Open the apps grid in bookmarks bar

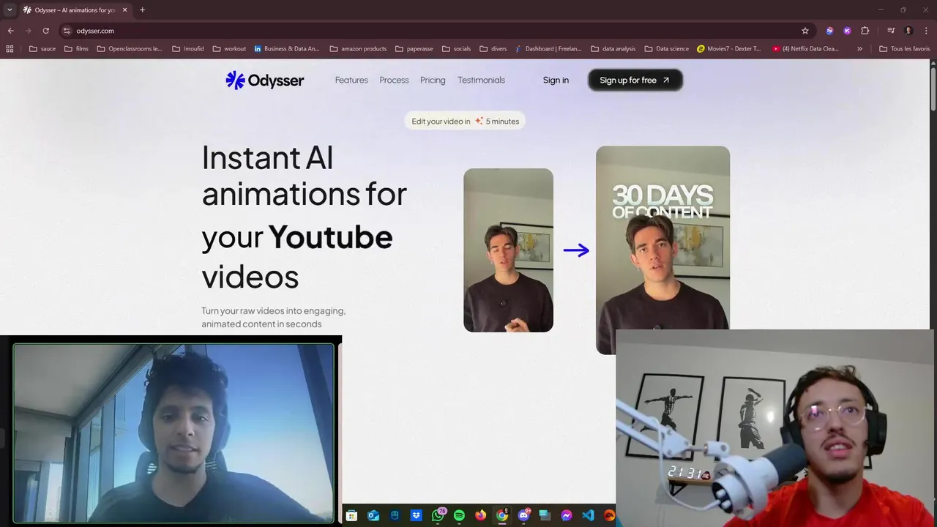[10, 49]
